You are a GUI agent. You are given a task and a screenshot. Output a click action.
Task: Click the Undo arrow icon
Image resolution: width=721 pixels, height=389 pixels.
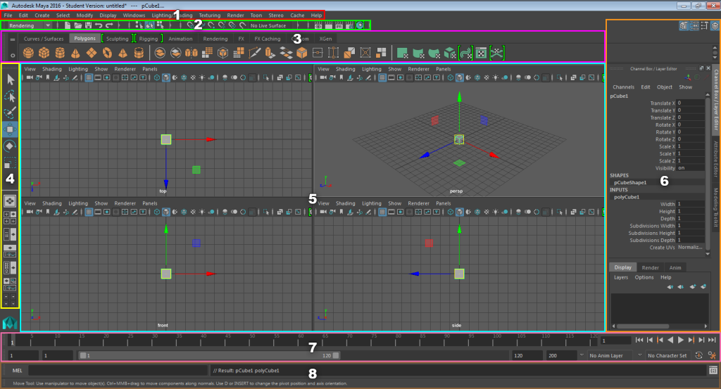pos(99,25)
